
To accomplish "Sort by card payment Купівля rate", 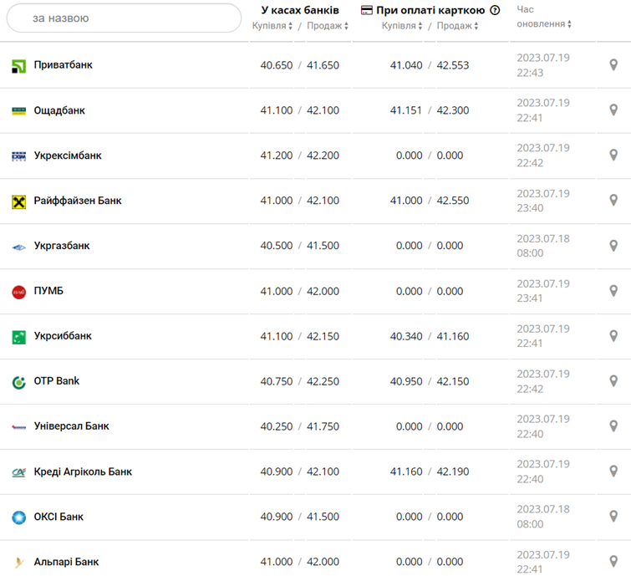I will coord(402,26).
